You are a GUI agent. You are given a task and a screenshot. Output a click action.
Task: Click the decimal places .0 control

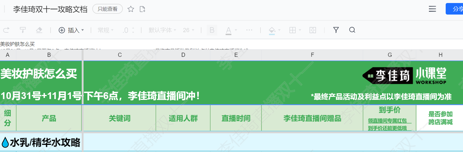[x=128, y=30]
